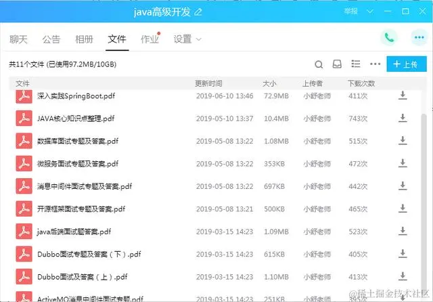Search files with the magnifier icon
Image resolution: width=433 pixels, height=302 pixels.
(319, 64)
